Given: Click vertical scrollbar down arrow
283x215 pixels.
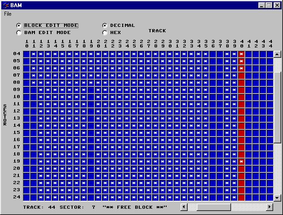Looking at the screenshot, I should (x=277, y=198).
